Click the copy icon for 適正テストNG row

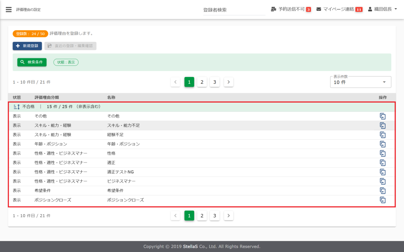[382, 172]
